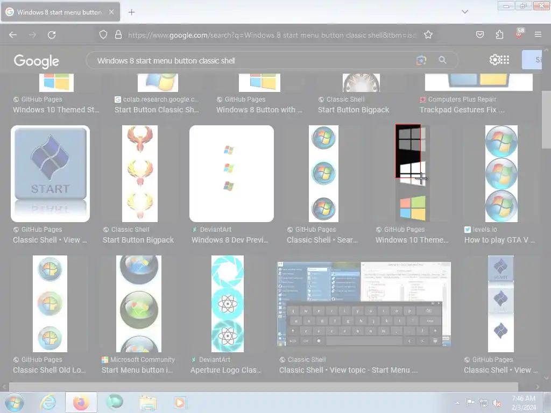Click the 'levels.io' source label
The height and width of the screenshot is (413, 551).
485,229
